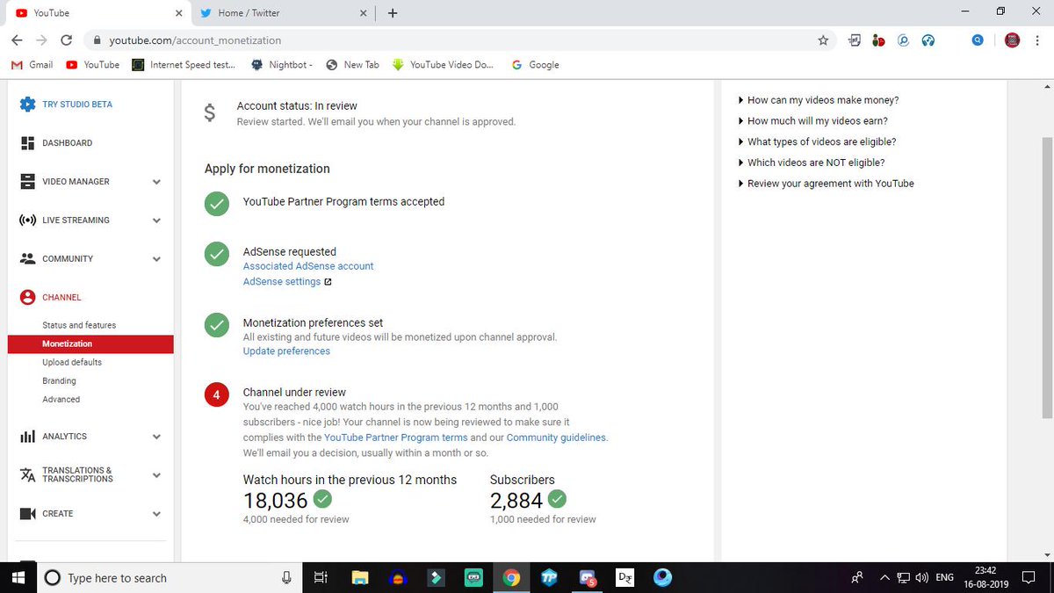Viewport: 1054px width, 593px height.
Task: Expand the Translations & Transcriptions section
Action: point(156,475)
